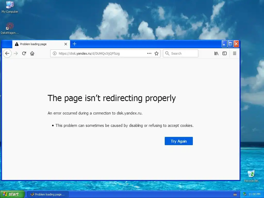The height and width of the screenshot is (198, 264).
Task: Open My Computer desktop icon
Action: click(10, 7)
